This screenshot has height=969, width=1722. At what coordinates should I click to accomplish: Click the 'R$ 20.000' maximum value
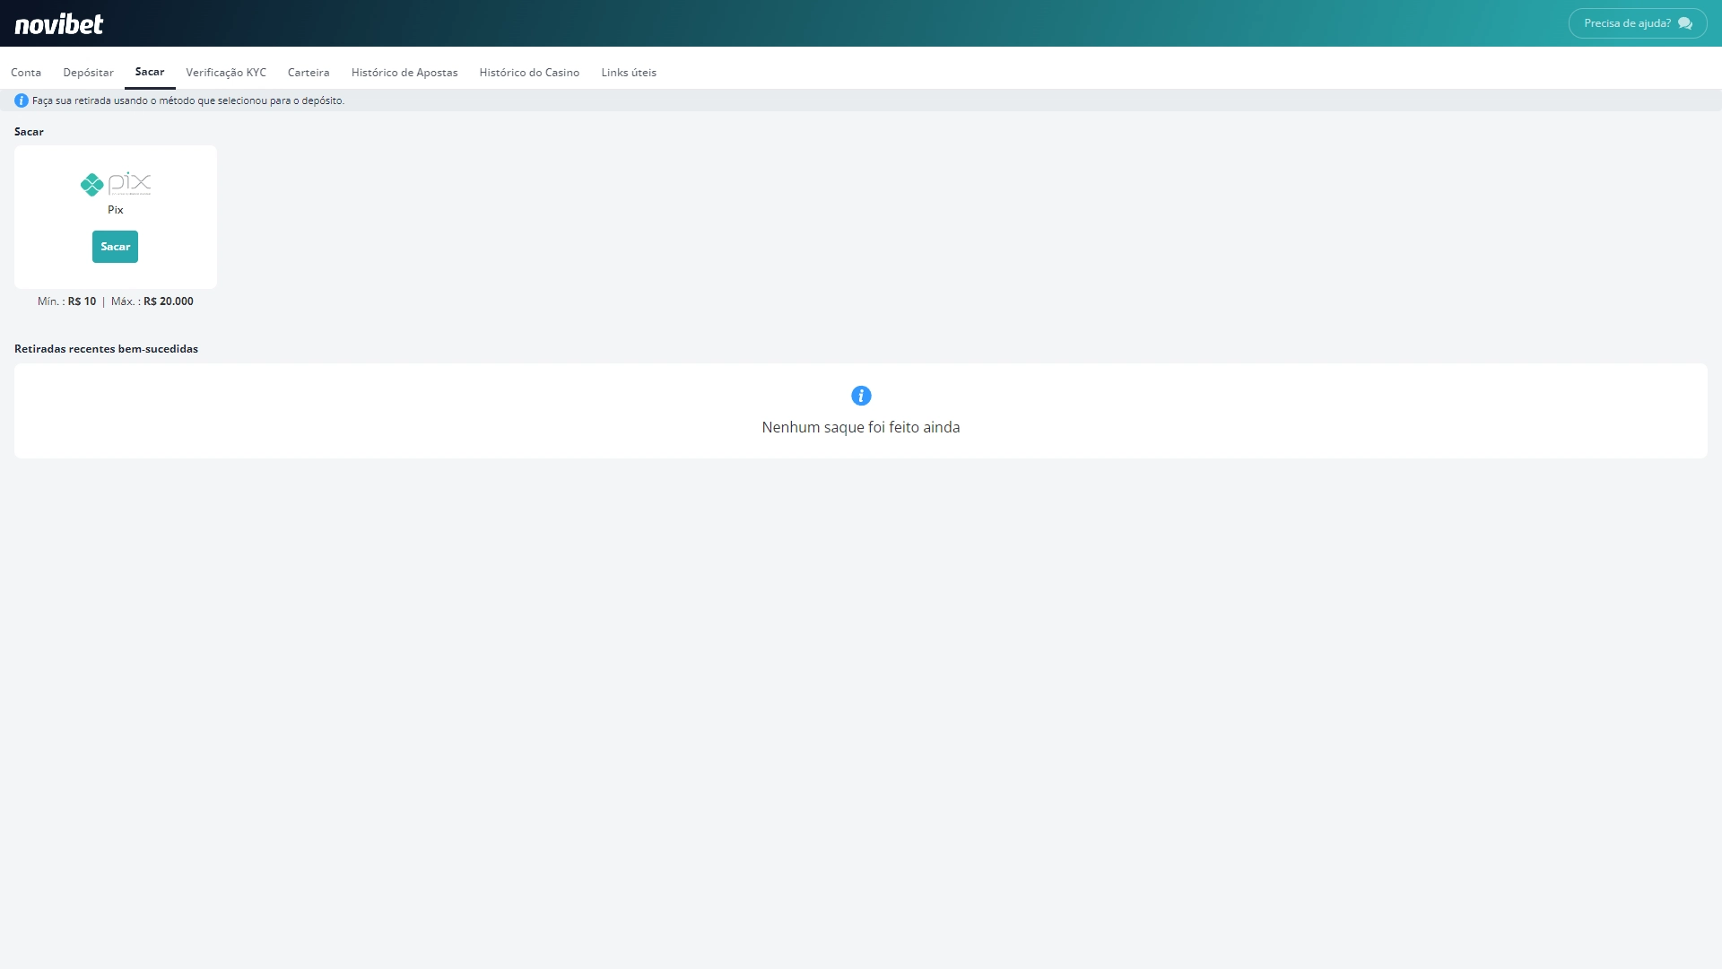169,301
